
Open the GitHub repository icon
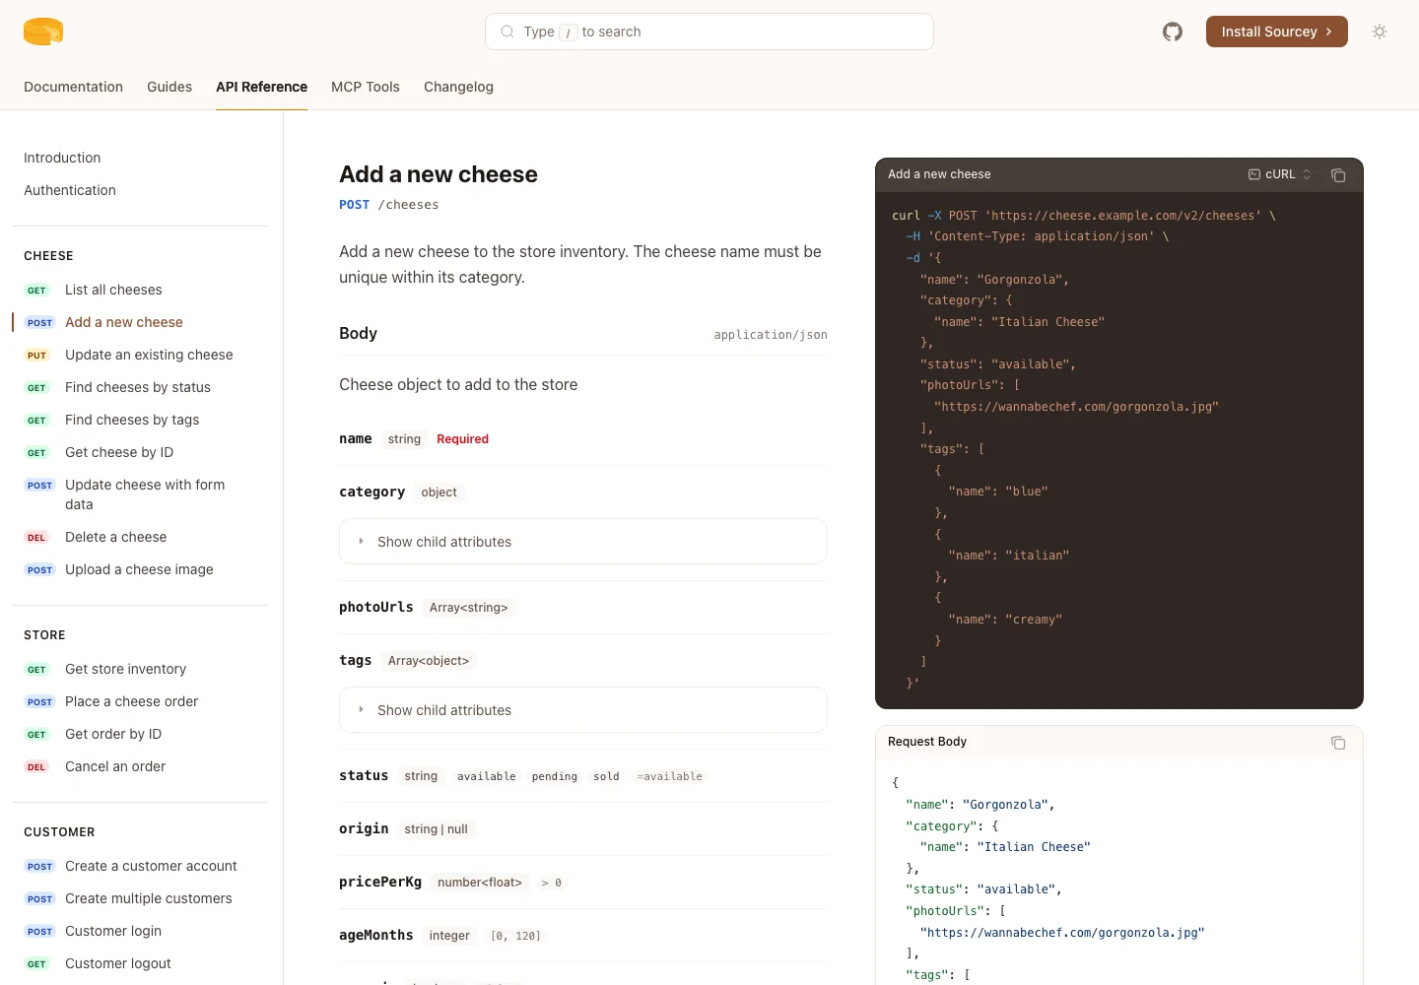pyautogui.click(x=1173, y=32)
